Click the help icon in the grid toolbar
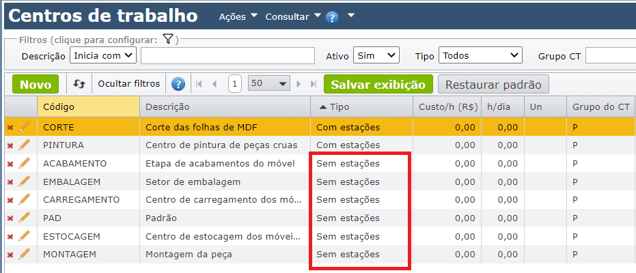This screenshot has height=273, width=636. pos(178,84)
